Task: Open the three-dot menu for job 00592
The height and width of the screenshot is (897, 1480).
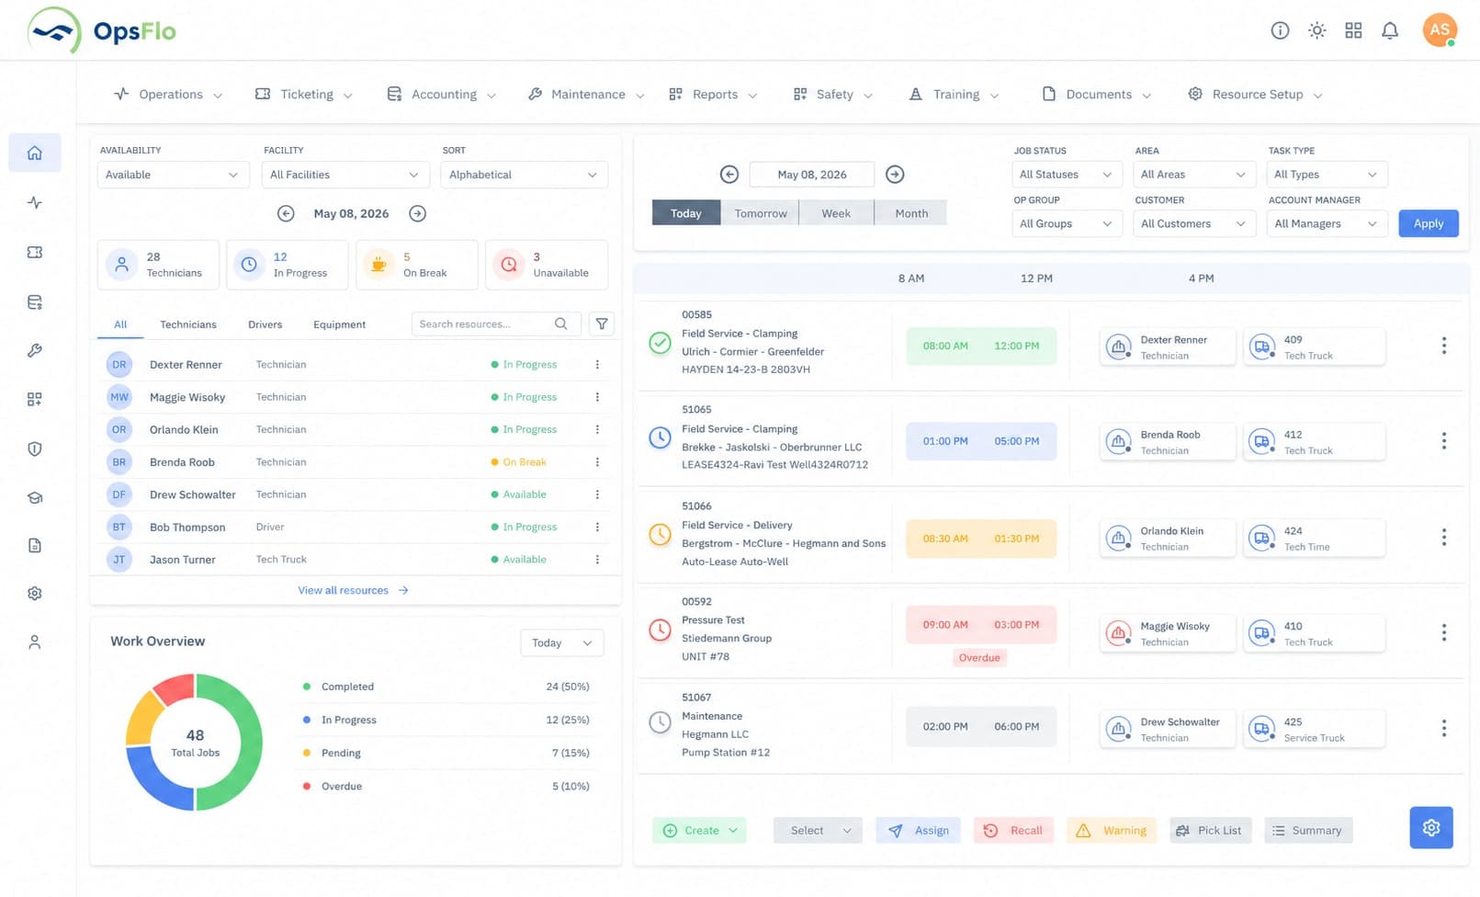Action: click(1443, 632)
